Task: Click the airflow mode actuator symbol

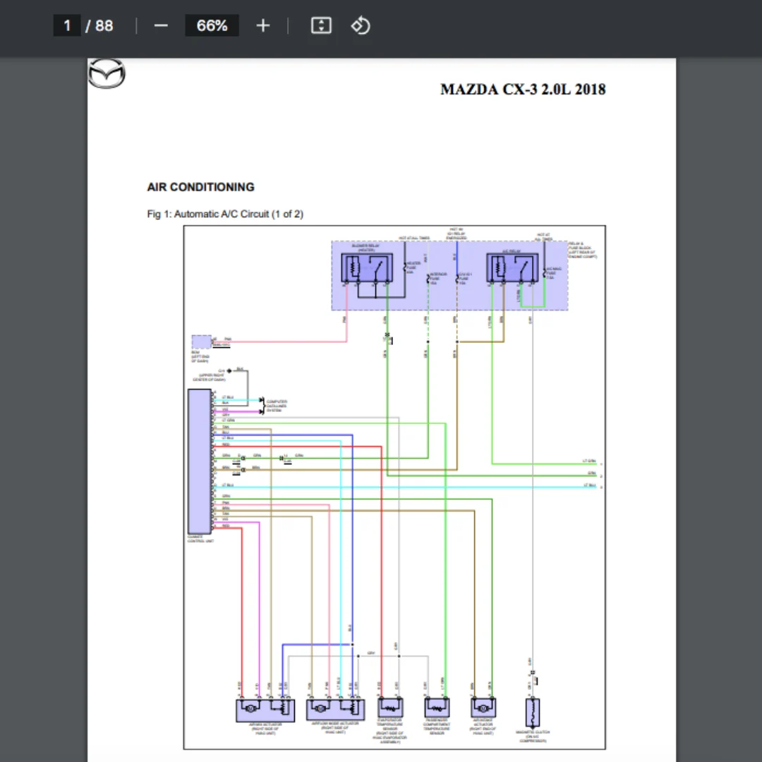Action: (x=335, y=708)
